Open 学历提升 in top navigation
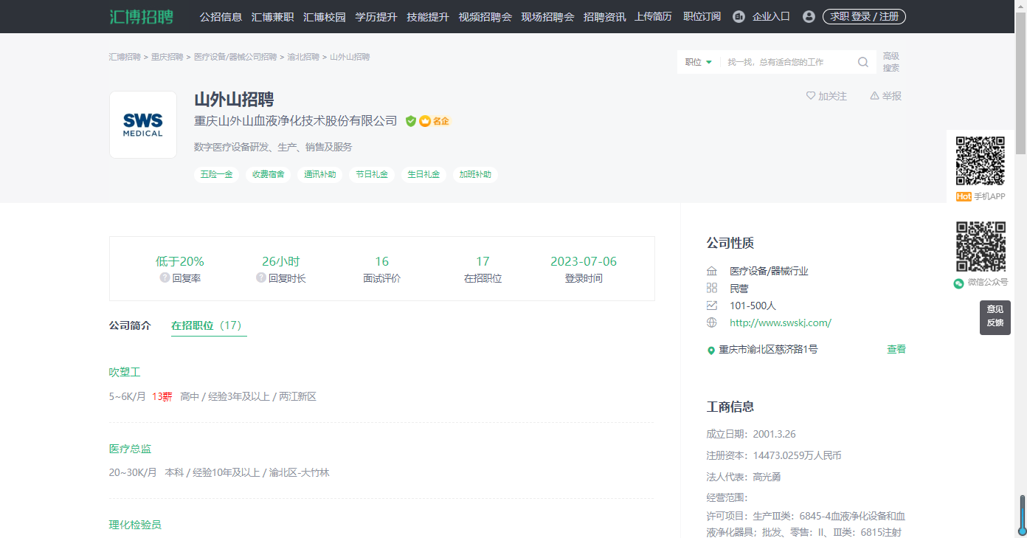This screenshot has width=1027, height=538. [x=376, y=16]
